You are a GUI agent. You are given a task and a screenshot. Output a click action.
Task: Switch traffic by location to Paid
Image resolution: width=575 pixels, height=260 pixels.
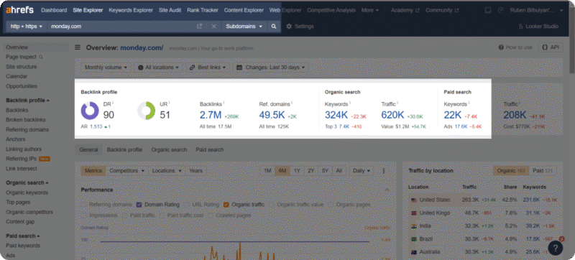point(543,171)
